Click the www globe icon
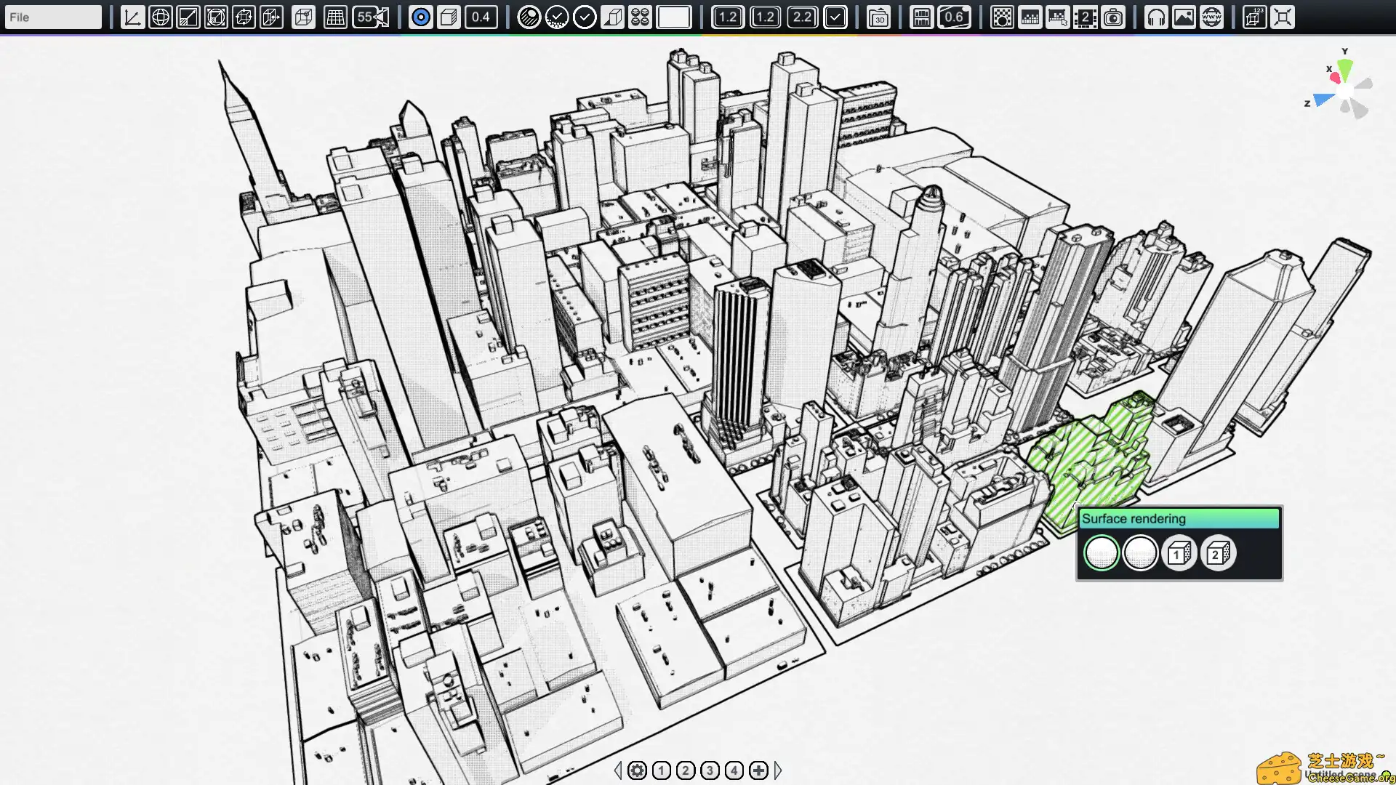The image size is (1396, 785). pos(1211,17)
